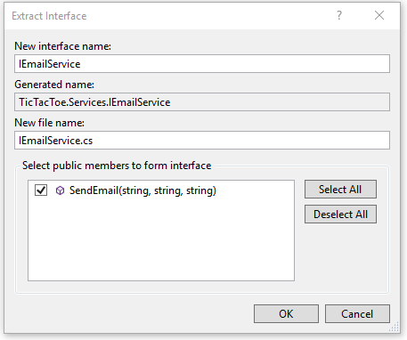Close the Extract Interface dialog
407x340 pixels.
(x=379, y=15)
